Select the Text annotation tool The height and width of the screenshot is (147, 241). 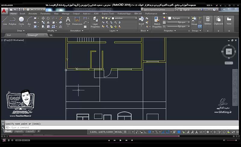[68, 21]
